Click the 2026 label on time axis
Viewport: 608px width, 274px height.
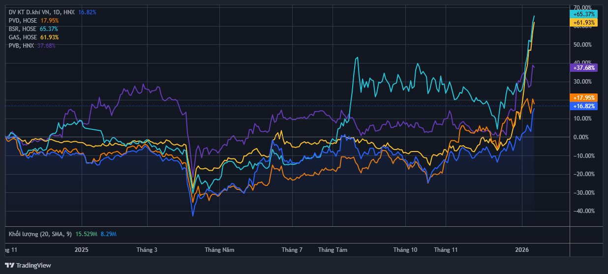click(x=522, y=250)
